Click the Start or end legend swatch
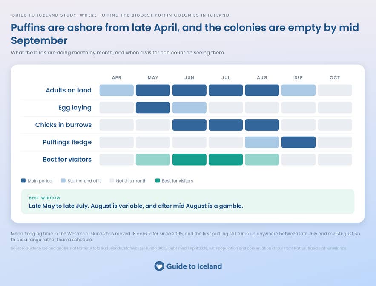This screenshot has width=376, height=286. coord(63,180)
